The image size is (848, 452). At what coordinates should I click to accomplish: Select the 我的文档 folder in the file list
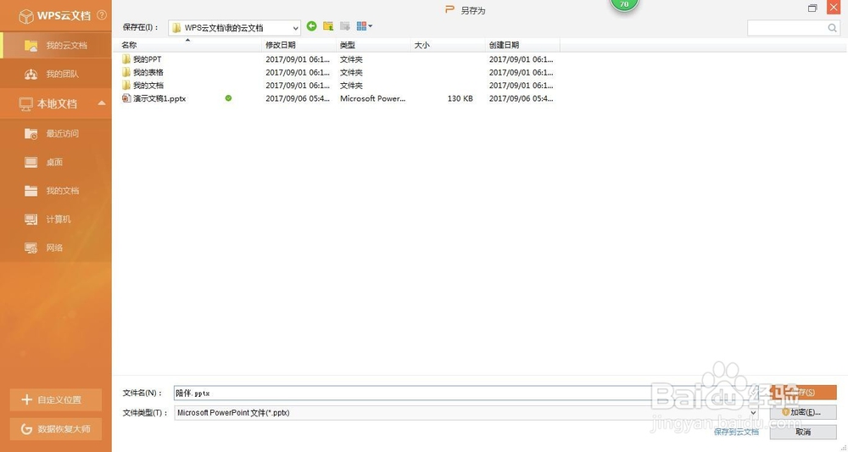pos(148,86)
